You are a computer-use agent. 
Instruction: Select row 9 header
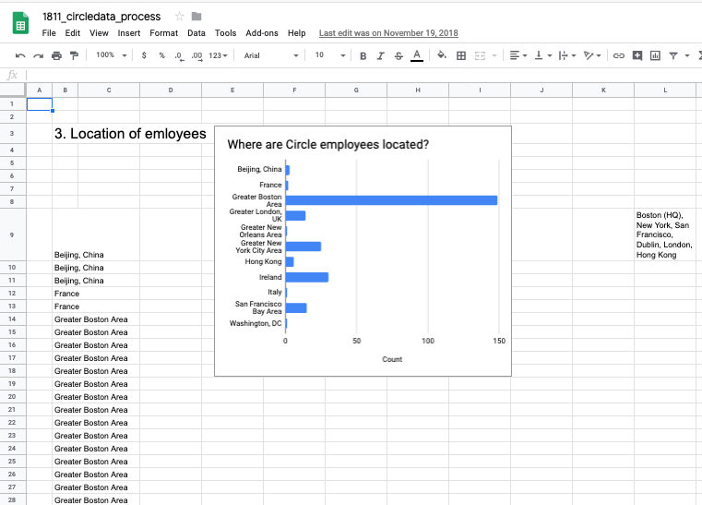point(12,234)
